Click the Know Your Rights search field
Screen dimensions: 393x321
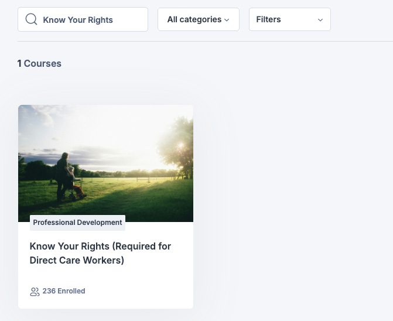pos(83,19)
